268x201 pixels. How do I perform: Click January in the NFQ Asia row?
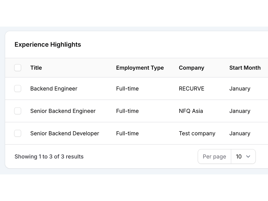(x=240, y=111)
